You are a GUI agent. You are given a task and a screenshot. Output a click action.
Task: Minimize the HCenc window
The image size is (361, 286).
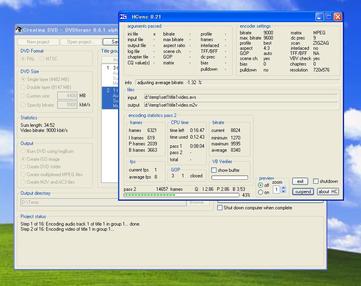tap(319, 17)
